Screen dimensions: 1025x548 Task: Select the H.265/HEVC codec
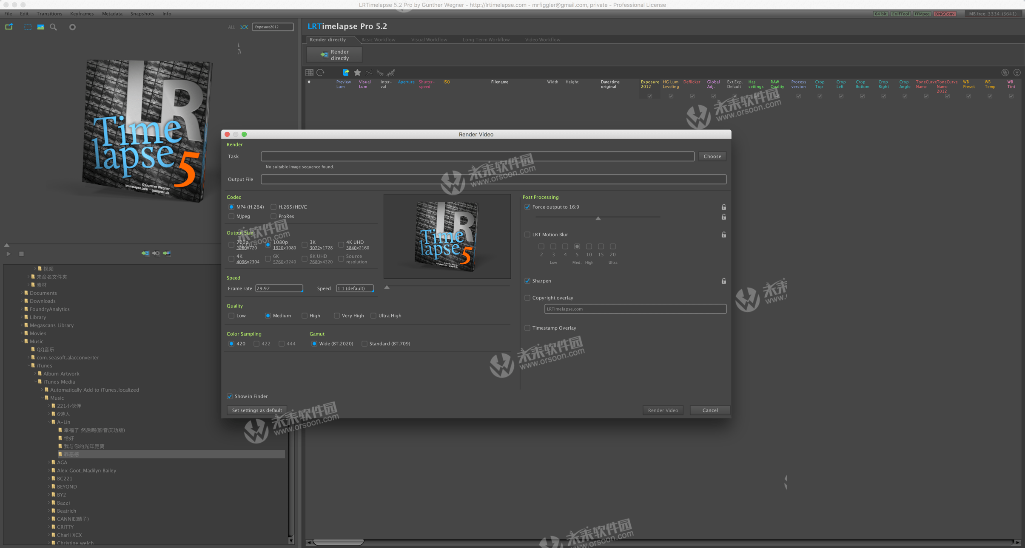click(x=274, y=207)
